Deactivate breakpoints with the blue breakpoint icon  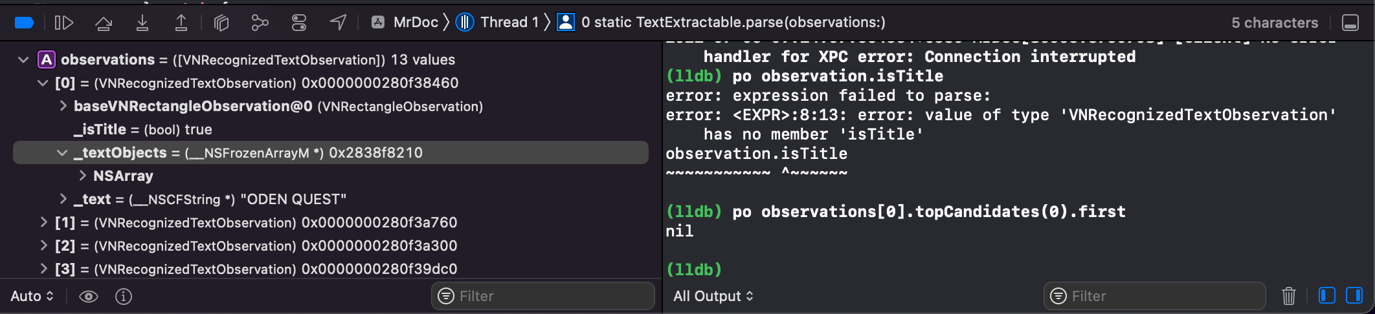[x=24, y=23]
